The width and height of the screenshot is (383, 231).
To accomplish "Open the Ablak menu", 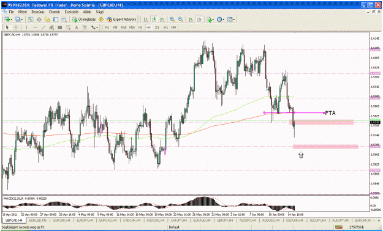I will point(87,12).
